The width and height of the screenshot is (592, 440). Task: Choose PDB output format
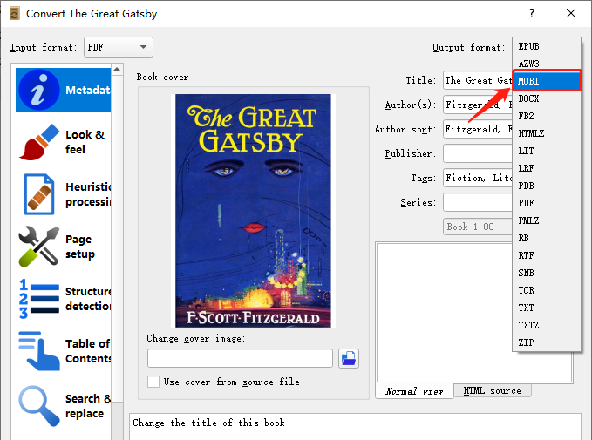pos(547,186)
